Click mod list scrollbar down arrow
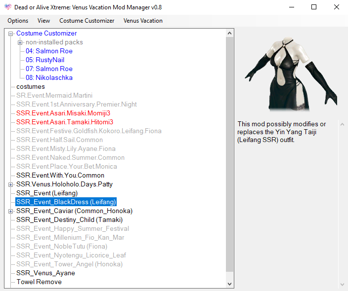The width and height of the screenshot is (348, 291). click(x=230, y=284)
